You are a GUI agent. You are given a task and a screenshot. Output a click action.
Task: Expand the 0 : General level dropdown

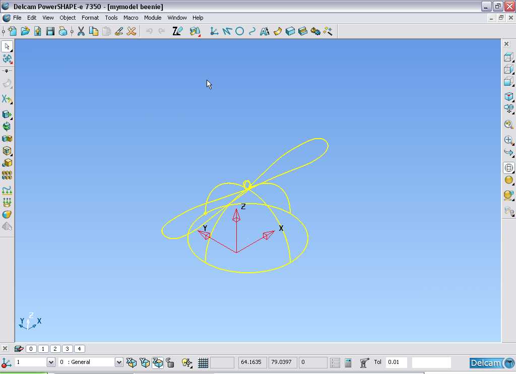[x=119, y=362]
